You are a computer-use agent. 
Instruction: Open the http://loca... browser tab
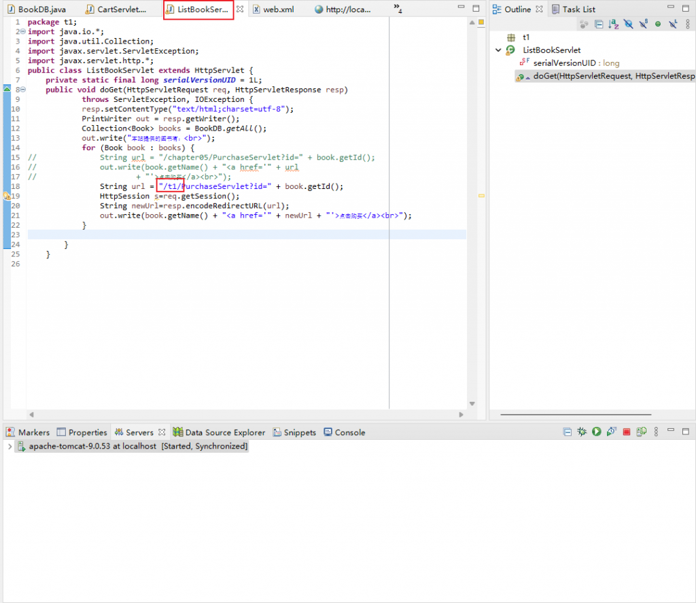pyautogui.click(x=343, y=10)
